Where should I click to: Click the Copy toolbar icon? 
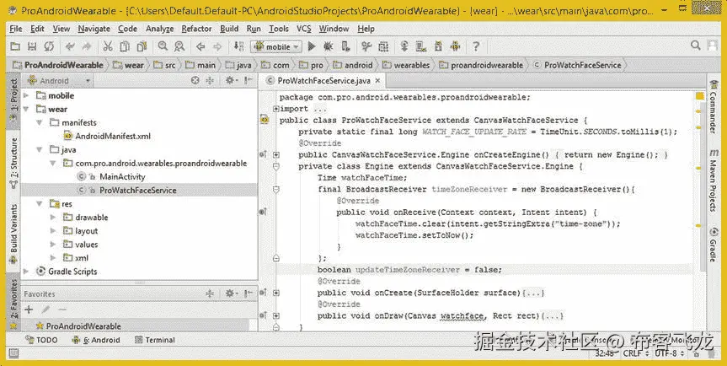click(125, 46)
